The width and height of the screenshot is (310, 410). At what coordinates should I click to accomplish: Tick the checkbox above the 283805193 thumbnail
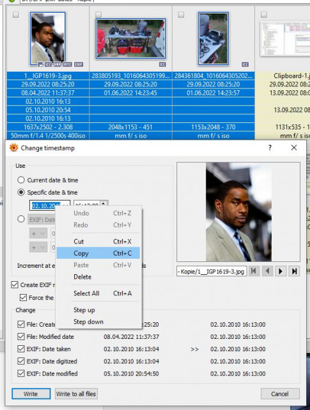tap(98, 15)
